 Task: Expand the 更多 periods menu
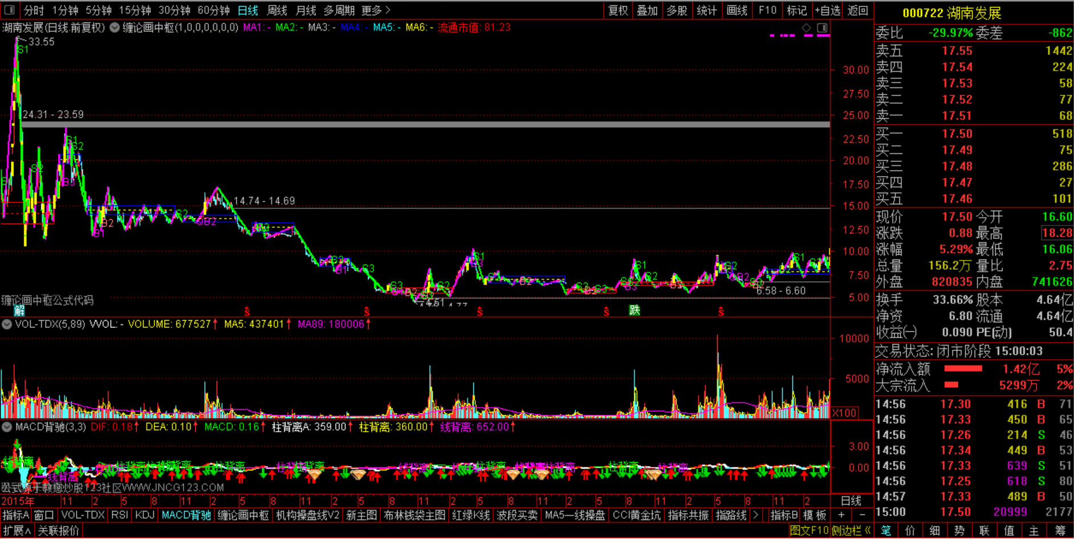pos(376,10)
